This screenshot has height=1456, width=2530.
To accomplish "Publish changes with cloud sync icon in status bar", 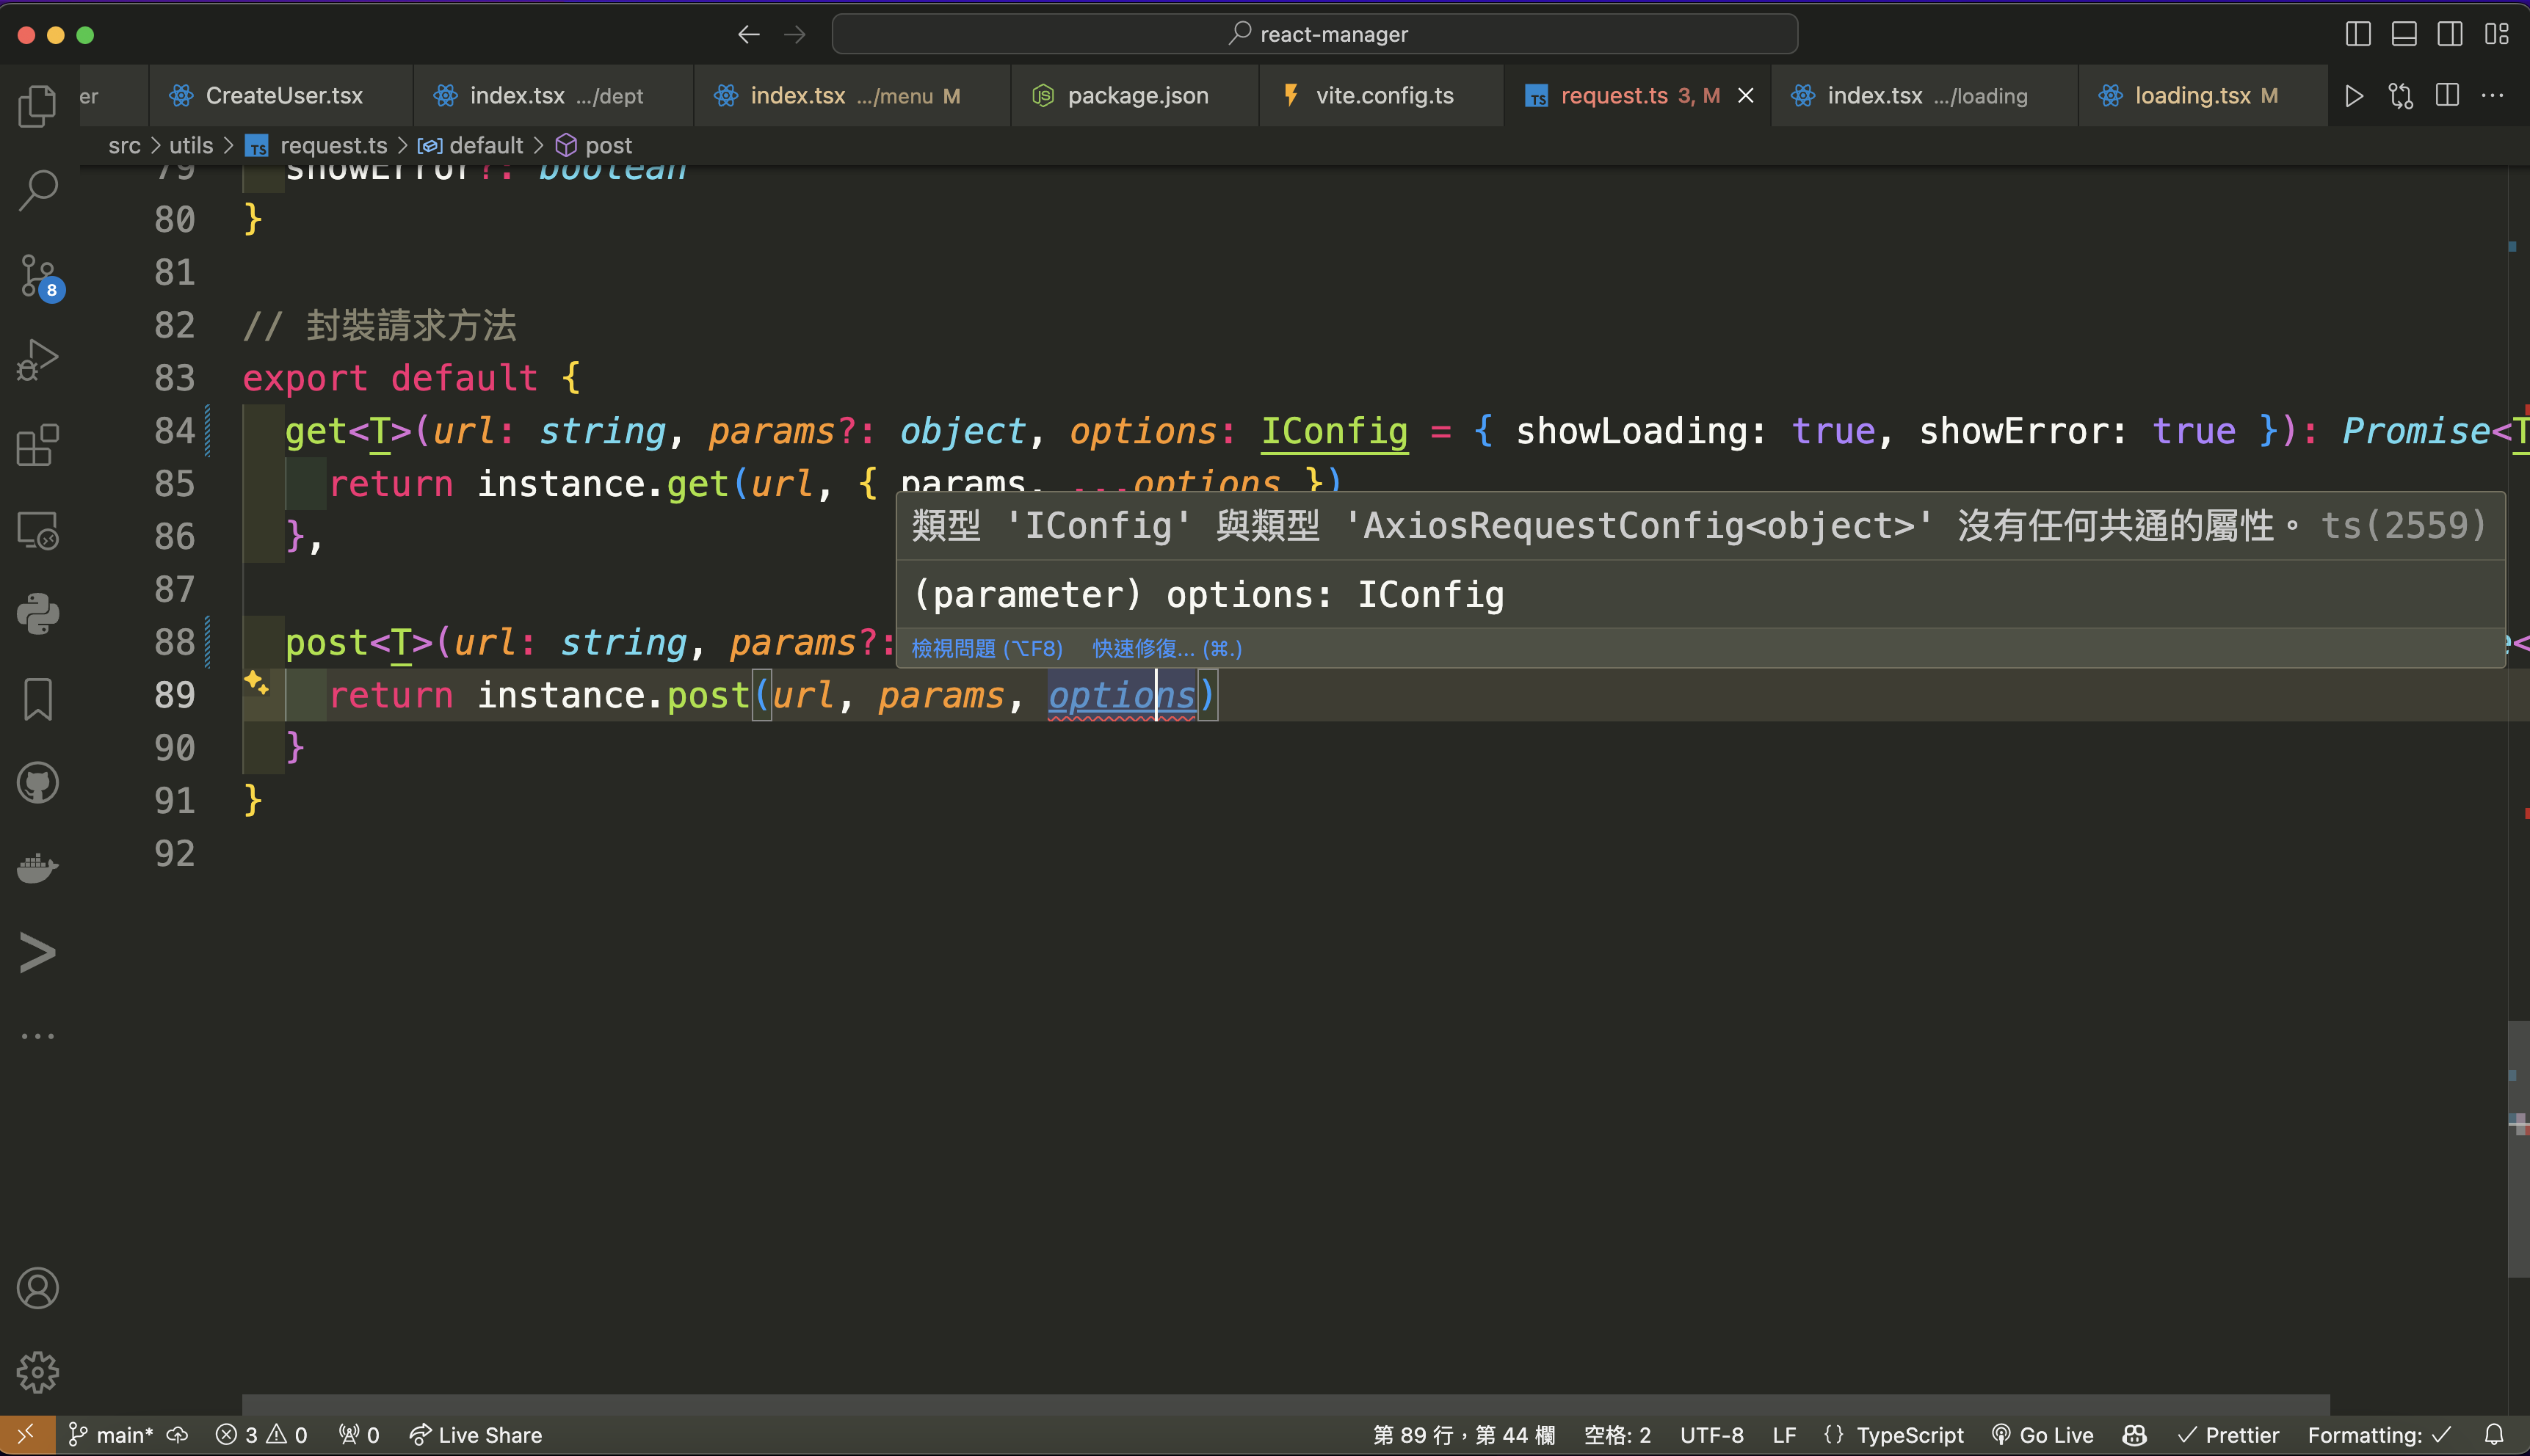I will coord(177,1435).
